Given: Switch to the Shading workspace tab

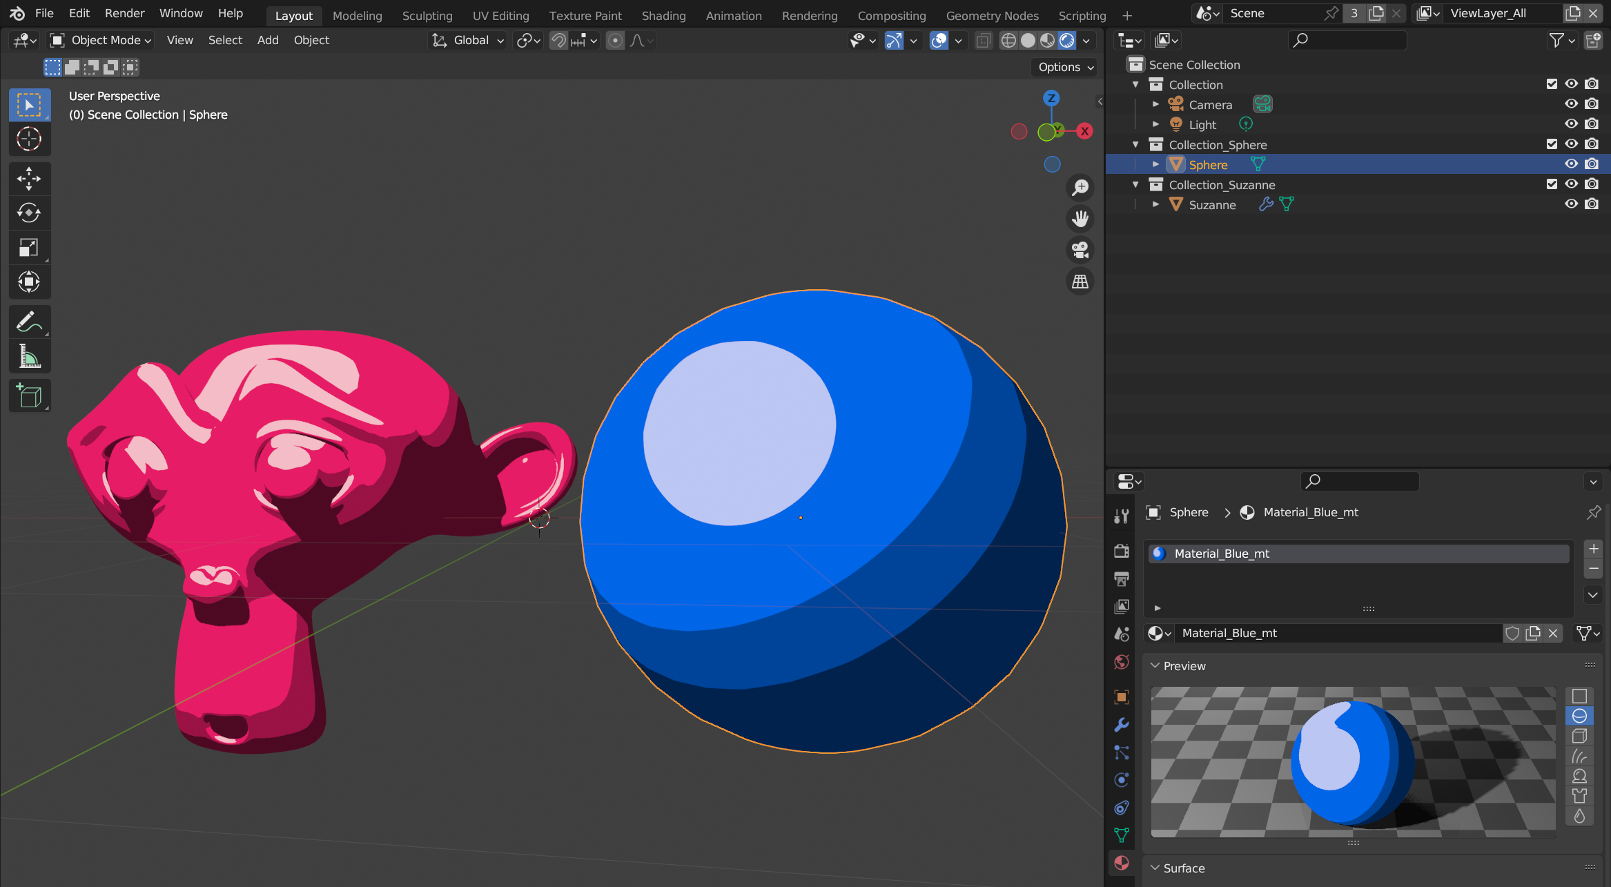Looking at the screenshot, I should coord(663,15).
